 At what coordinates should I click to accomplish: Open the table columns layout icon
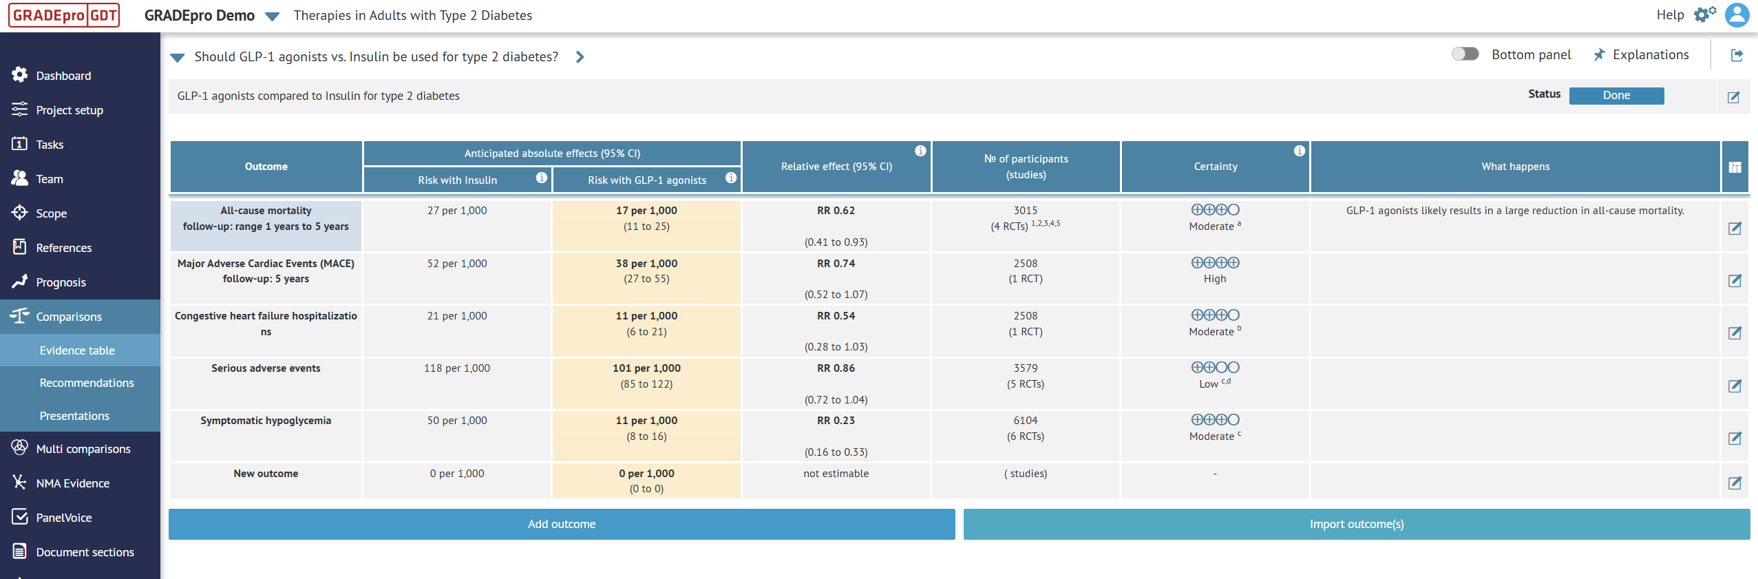pos(1735,167)
